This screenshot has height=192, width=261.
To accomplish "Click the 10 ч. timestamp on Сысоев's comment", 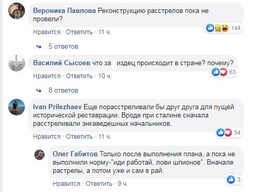I will point(105,76).
